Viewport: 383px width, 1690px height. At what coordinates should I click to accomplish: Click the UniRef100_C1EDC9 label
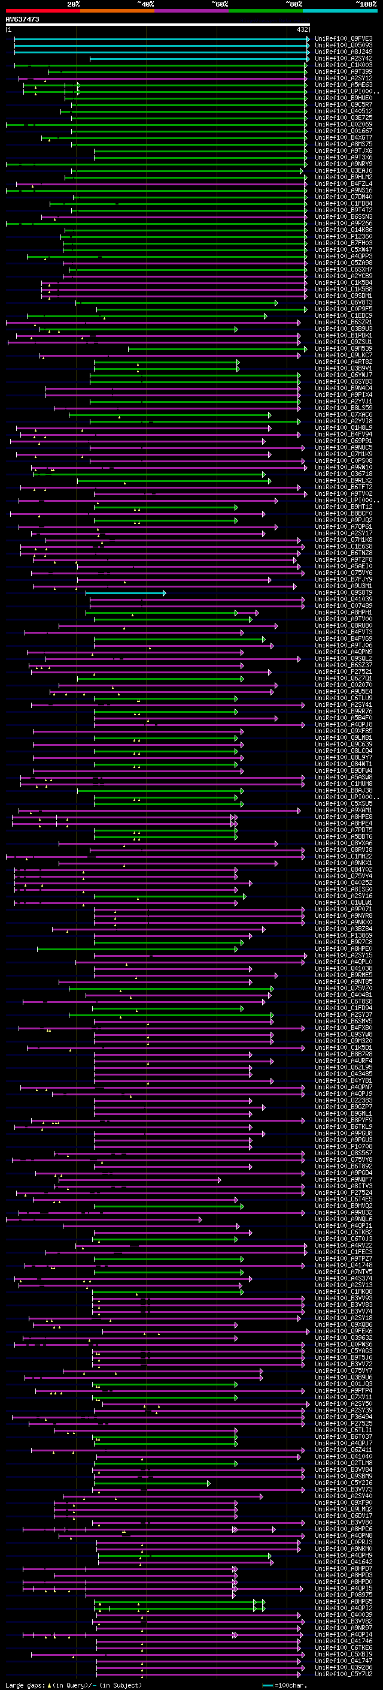(344, 315)
